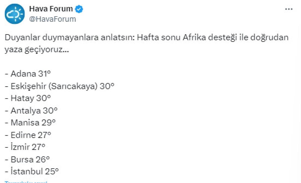Click the Hava Forum profile avatar

tap(15, 14)
